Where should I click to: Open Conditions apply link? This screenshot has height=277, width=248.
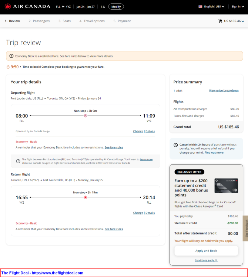[206, 260]
